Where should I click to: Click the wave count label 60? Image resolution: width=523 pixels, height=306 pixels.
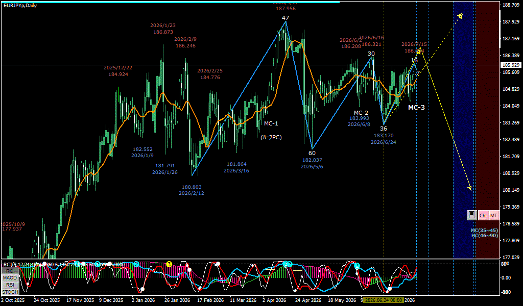tap(312, 153)
